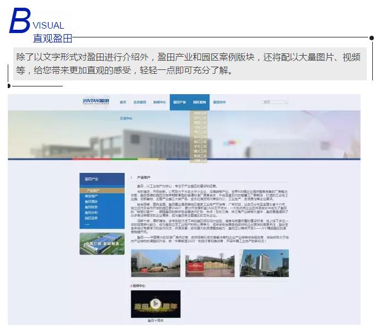Select 商业地产 in the sidebar
Viewport: 375px width, 326px height.
point(92,196)
